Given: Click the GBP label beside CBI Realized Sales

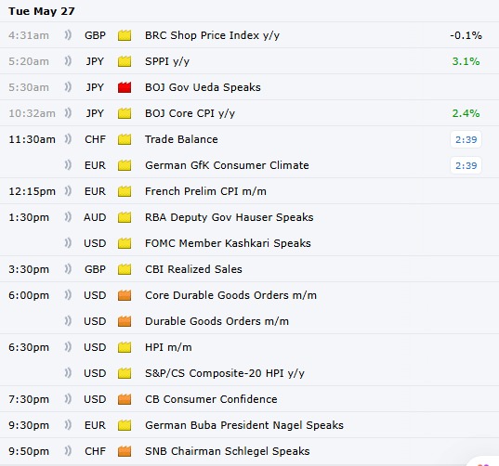Looking at the screenshot, I should click(95, 269).
